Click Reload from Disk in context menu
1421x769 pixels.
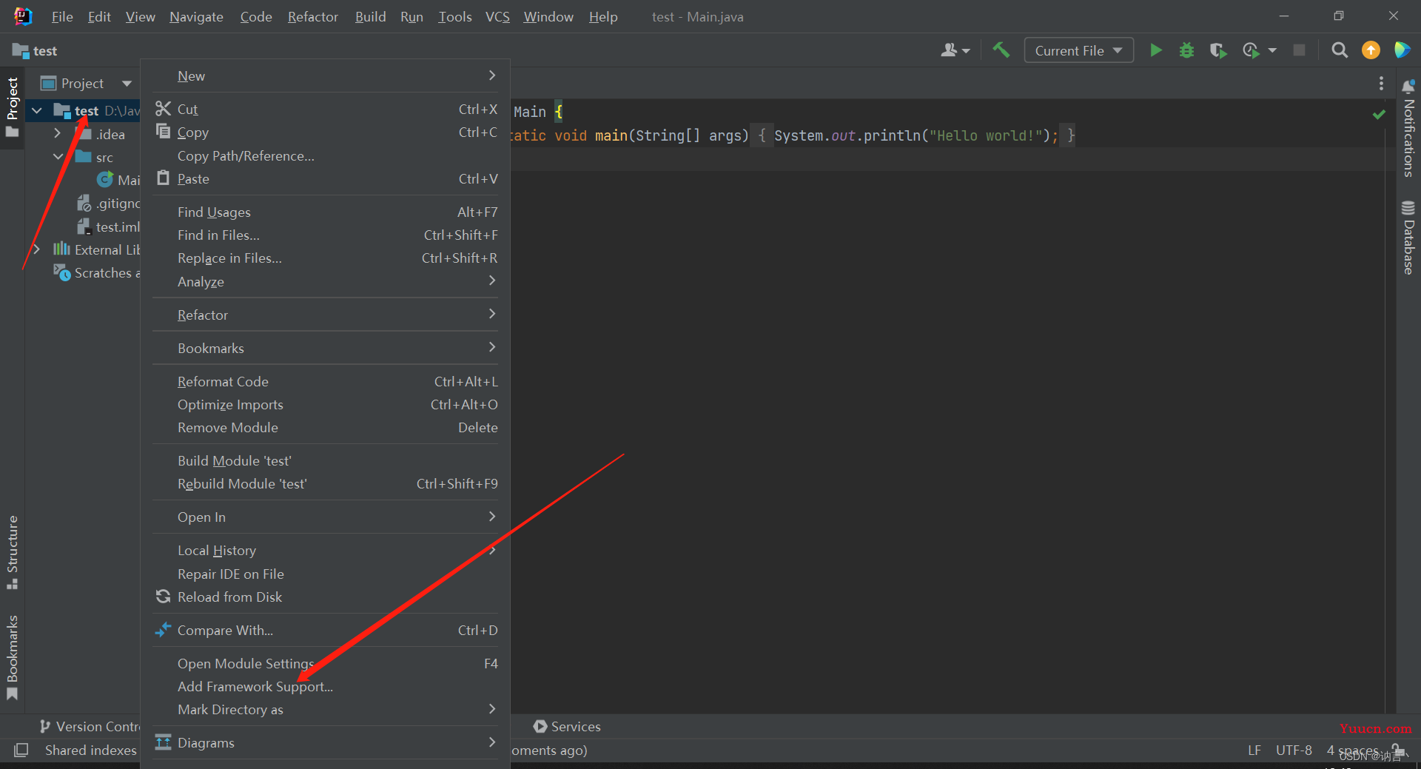(x=229, y=597)
